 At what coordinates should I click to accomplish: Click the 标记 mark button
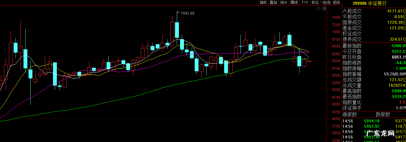point(315,3)
